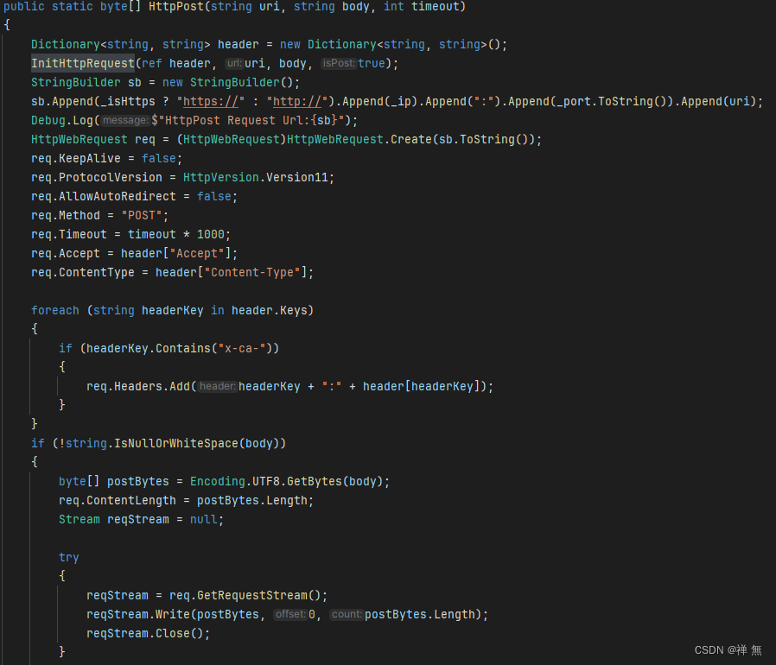
Task: Click the foreach keyword
Action: (55, 311)
